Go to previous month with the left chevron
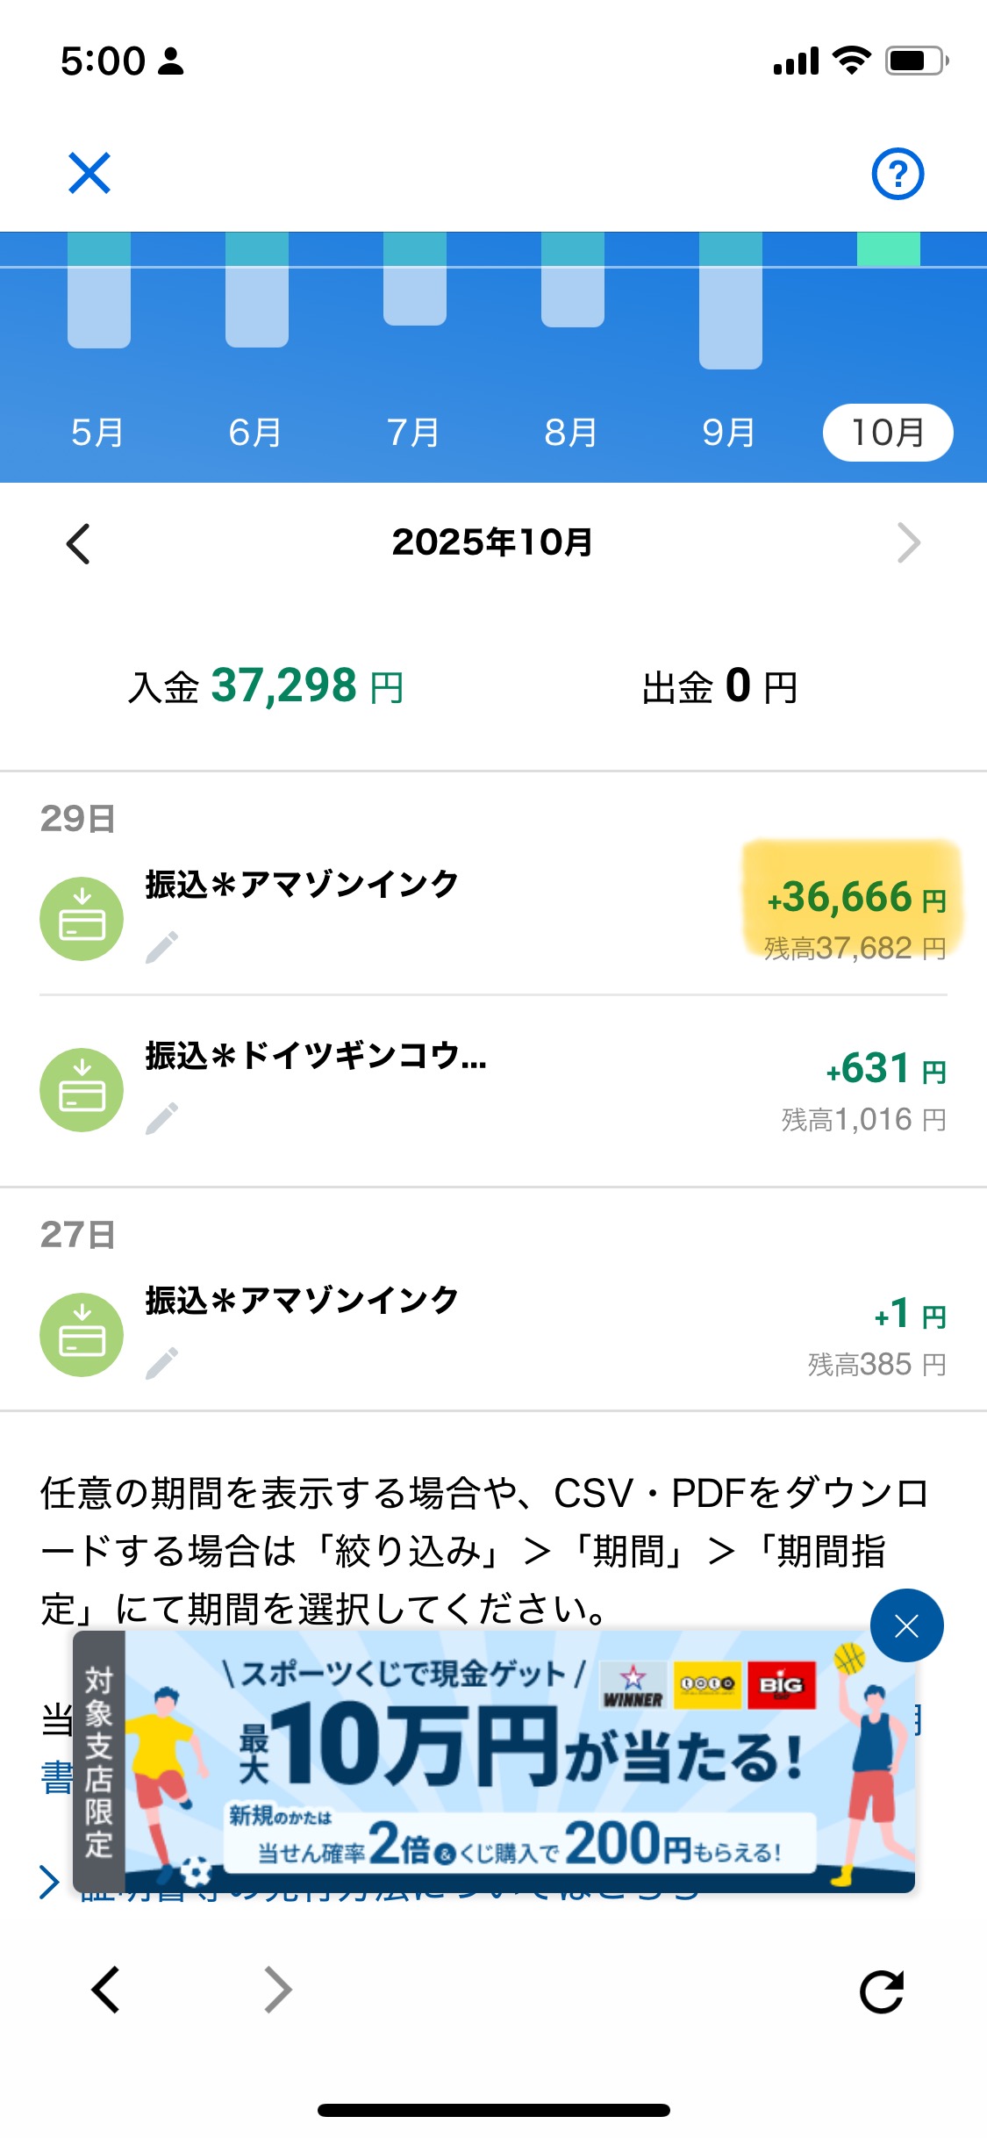This screenshot has height=2138, width=987. pyautogui.click(x=79, y=543)
